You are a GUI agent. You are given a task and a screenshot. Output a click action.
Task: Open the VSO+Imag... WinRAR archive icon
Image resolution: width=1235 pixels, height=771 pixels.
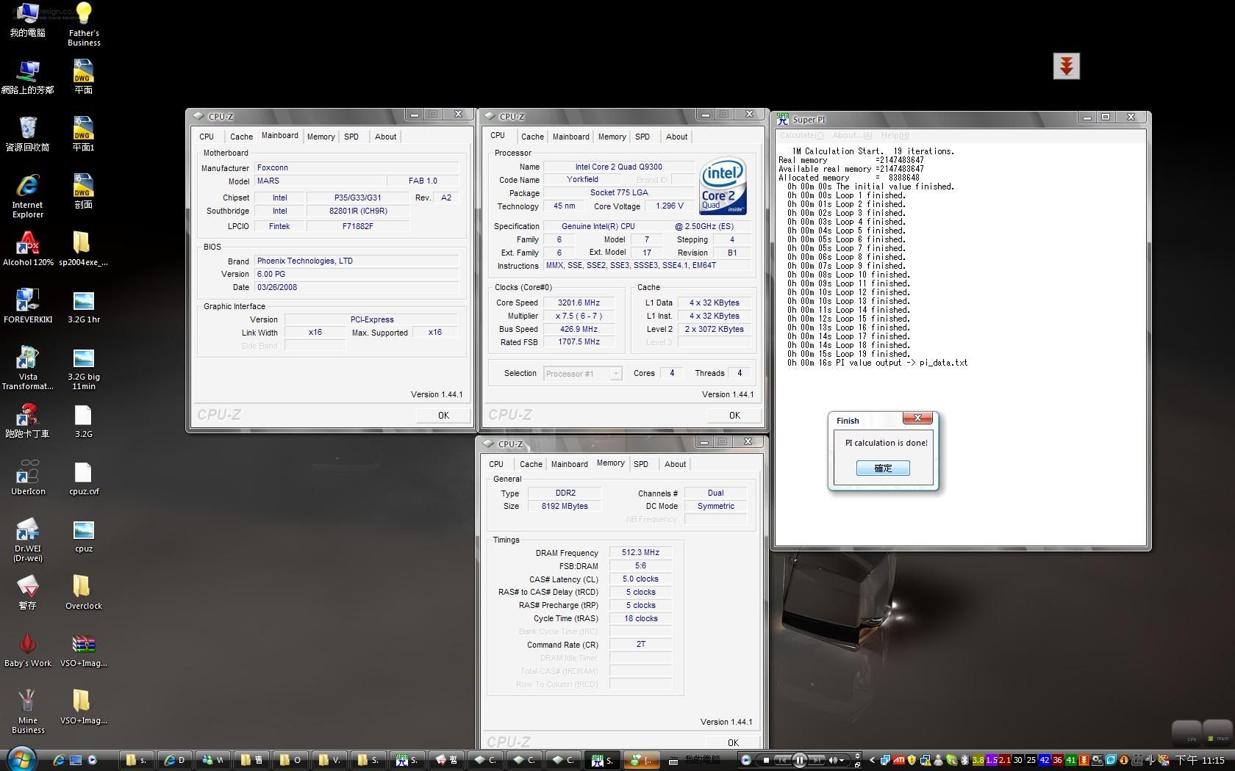pyautogui.click(x=84, y=650)
